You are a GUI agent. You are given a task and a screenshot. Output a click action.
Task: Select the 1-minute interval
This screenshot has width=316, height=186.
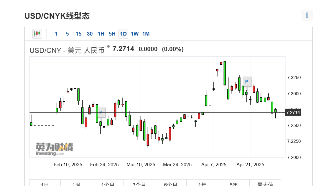[x=56, y=34]
